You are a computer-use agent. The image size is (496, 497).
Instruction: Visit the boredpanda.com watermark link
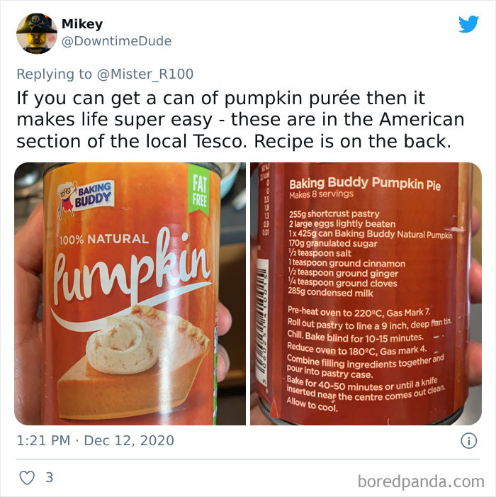(x=421, y=482)
